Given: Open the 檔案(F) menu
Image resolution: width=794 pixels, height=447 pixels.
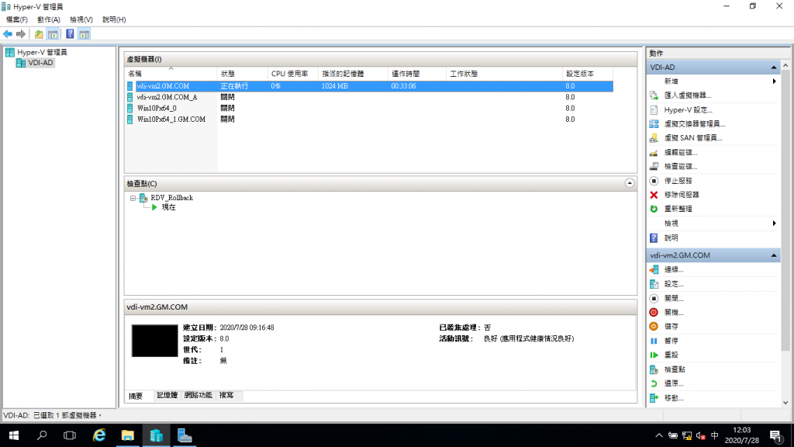Looking at the screenshot, I should (17, 19).
